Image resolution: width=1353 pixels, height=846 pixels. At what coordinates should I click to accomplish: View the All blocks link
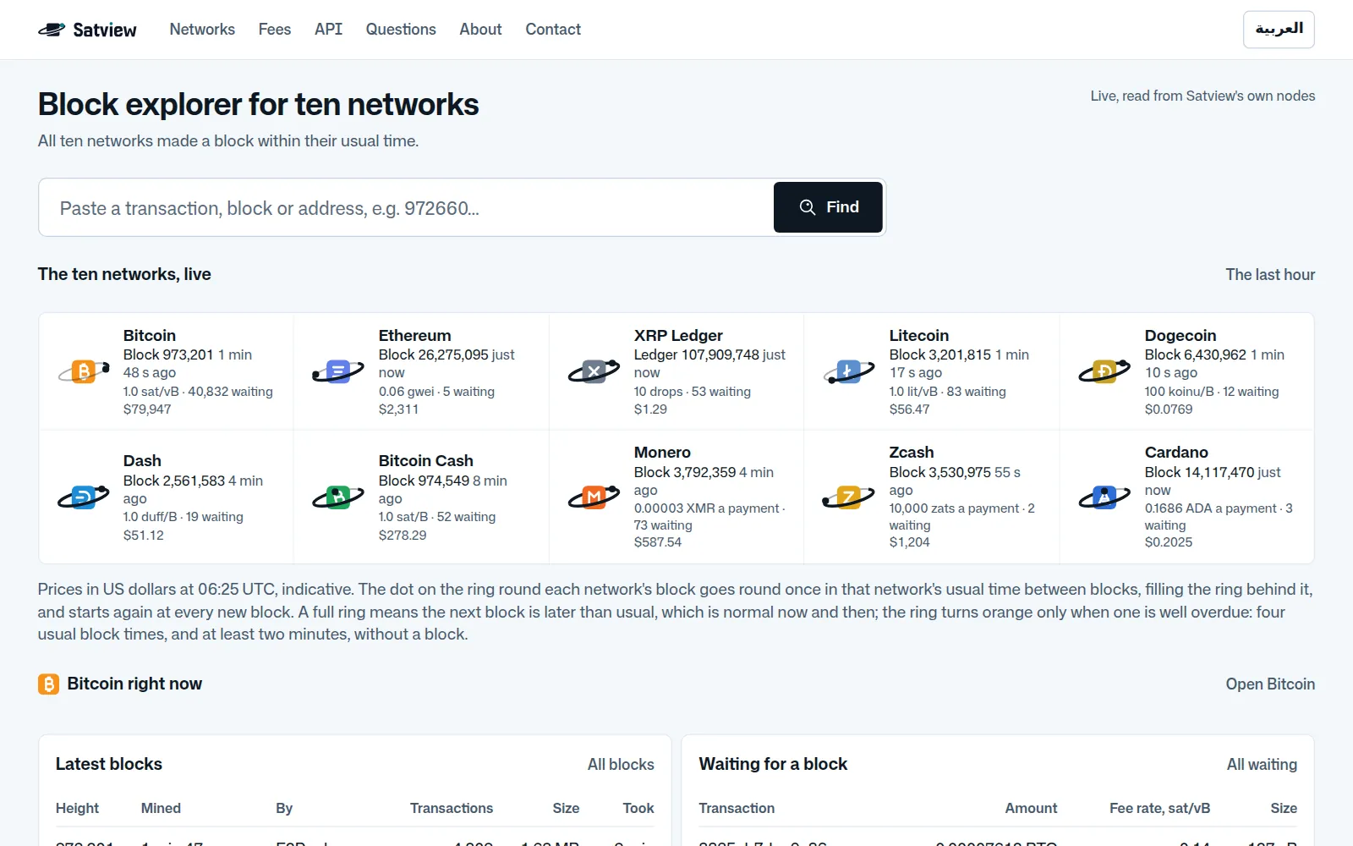[621, 764]
